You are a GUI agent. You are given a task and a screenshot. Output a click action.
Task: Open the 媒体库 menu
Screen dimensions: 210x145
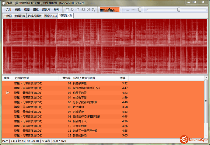[x=46, y=10]
